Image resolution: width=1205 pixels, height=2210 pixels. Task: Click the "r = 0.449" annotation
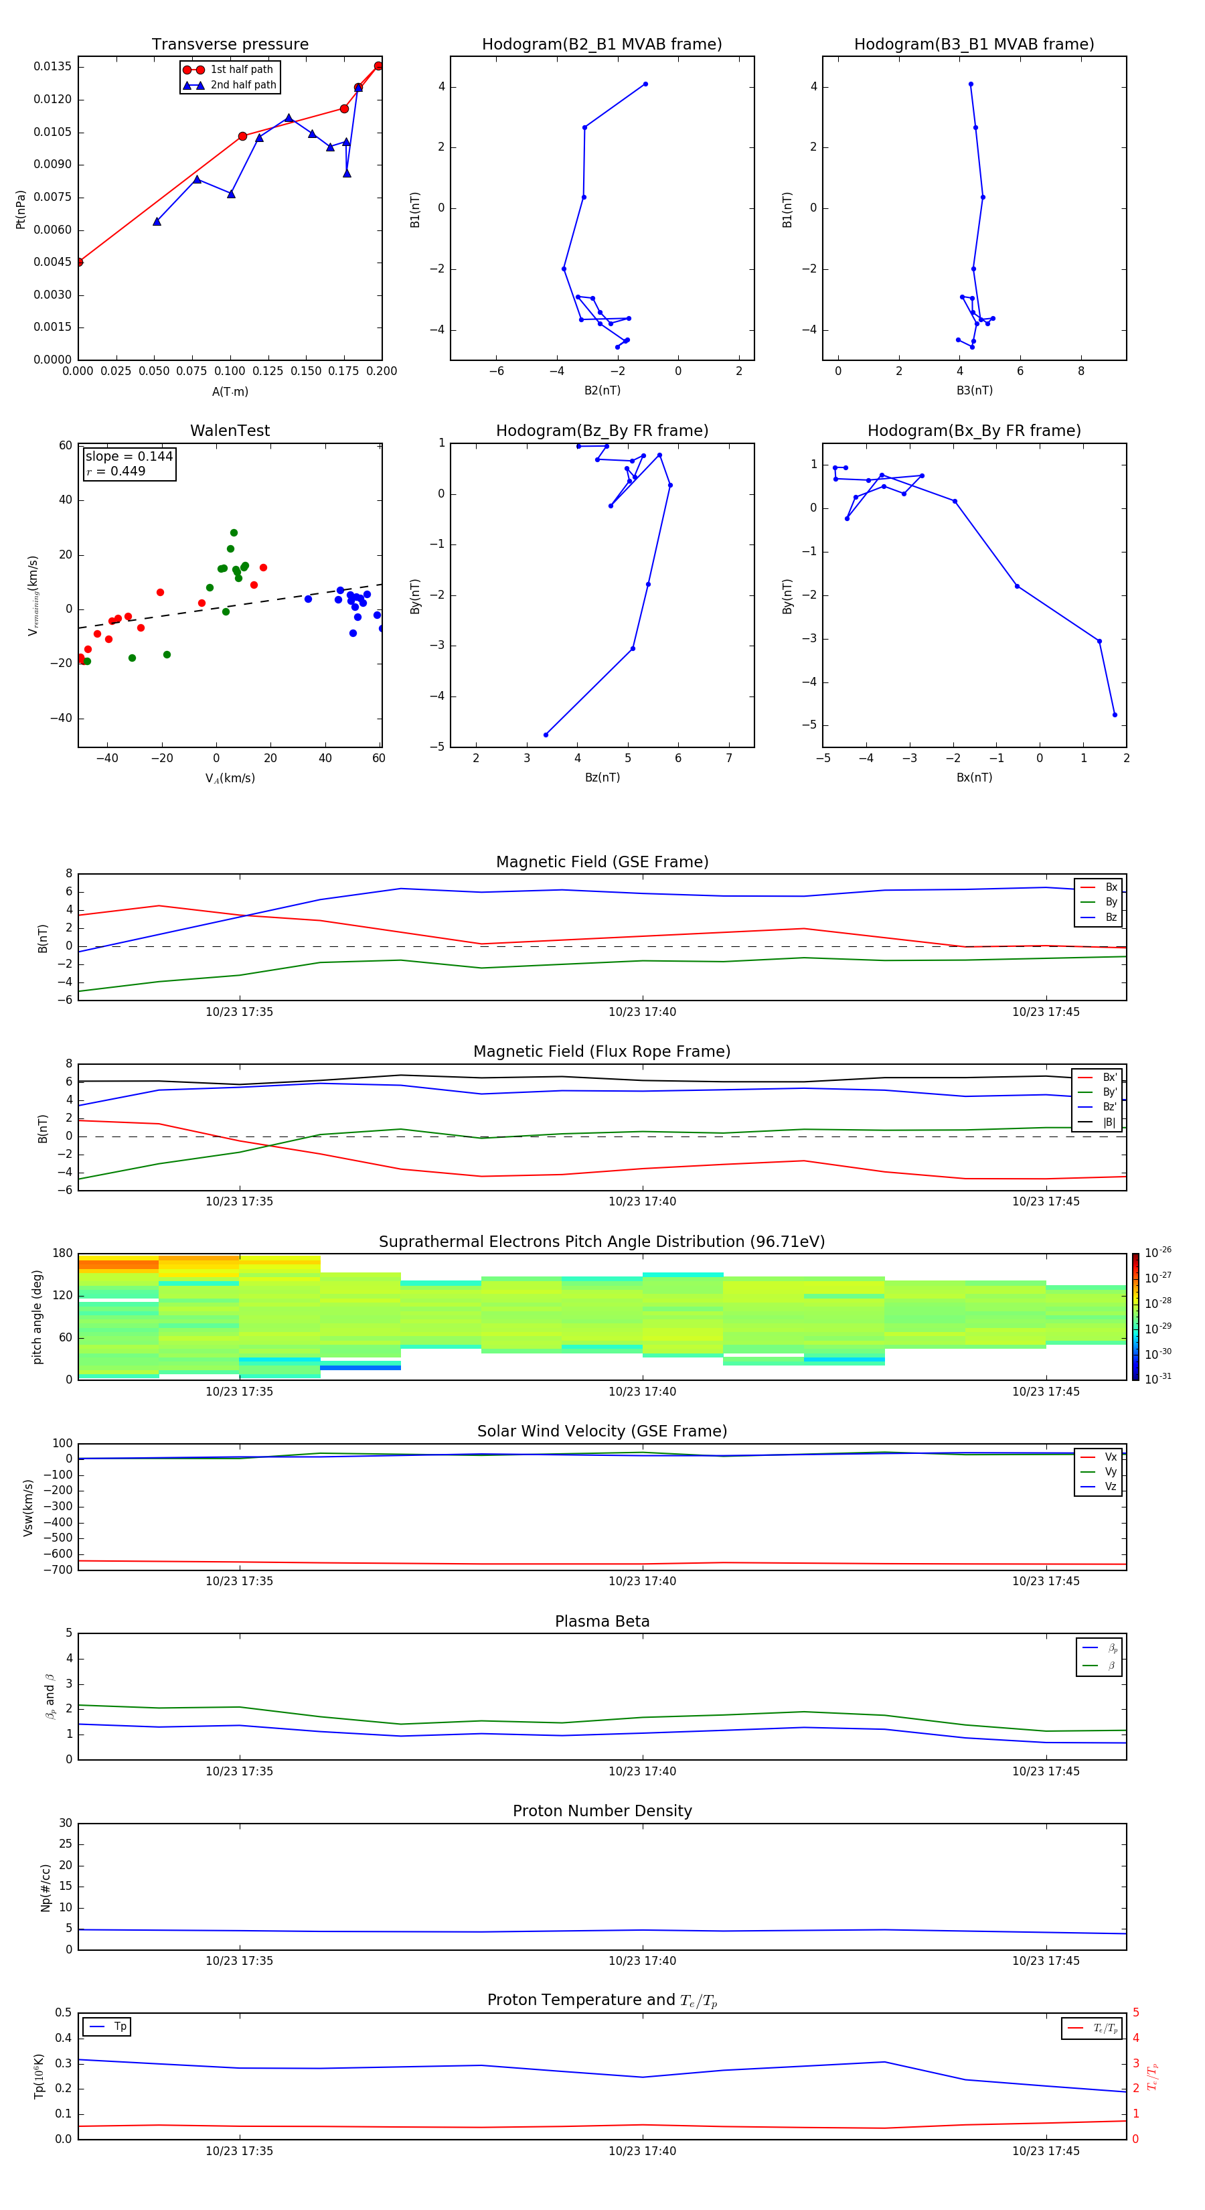click(x=116, y=471)
